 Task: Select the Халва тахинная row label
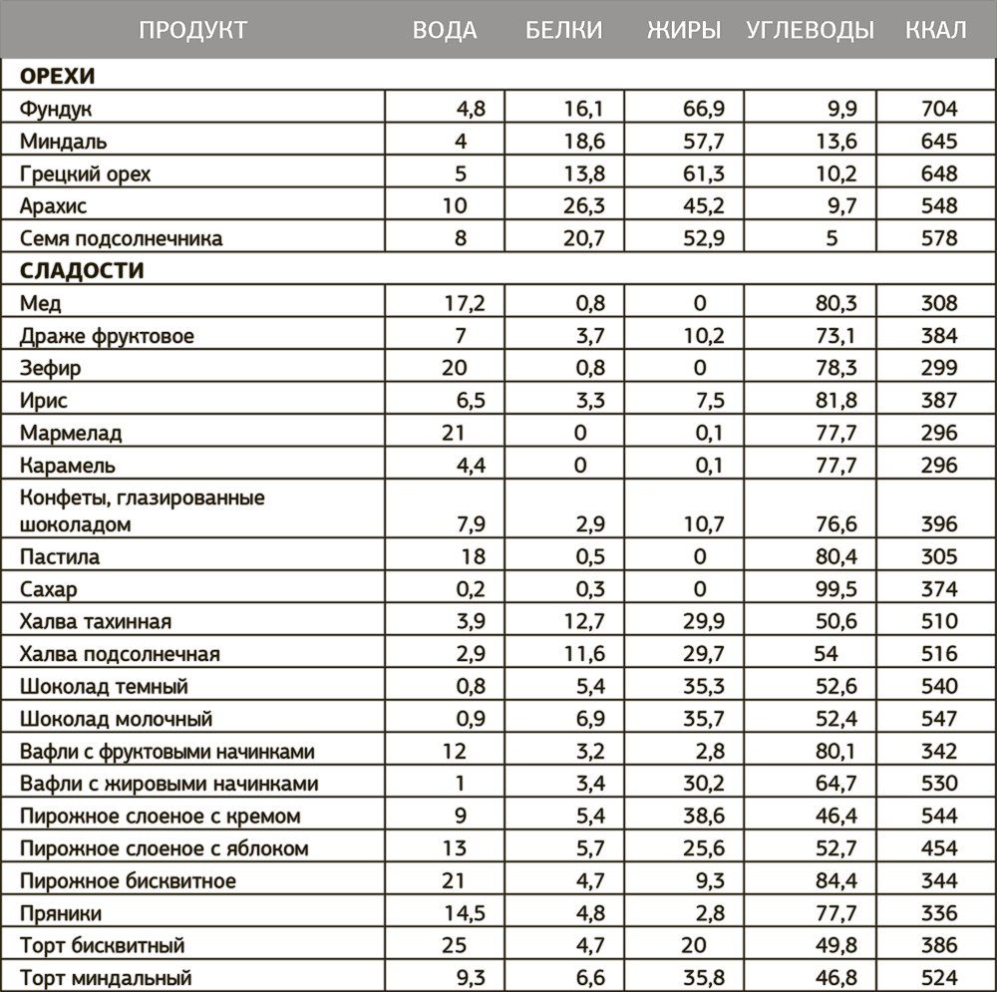click(x=96, y=621)
